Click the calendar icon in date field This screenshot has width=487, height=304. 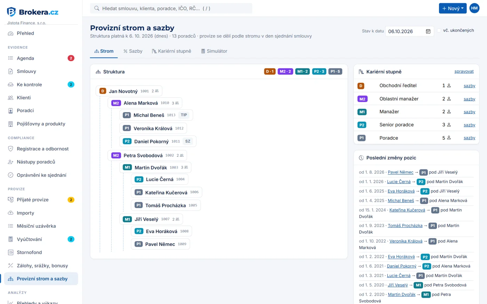(428, 31)
